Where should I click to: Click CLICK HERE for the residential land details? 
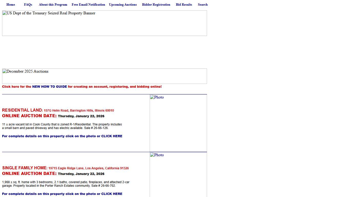click(x=112, y=136)
